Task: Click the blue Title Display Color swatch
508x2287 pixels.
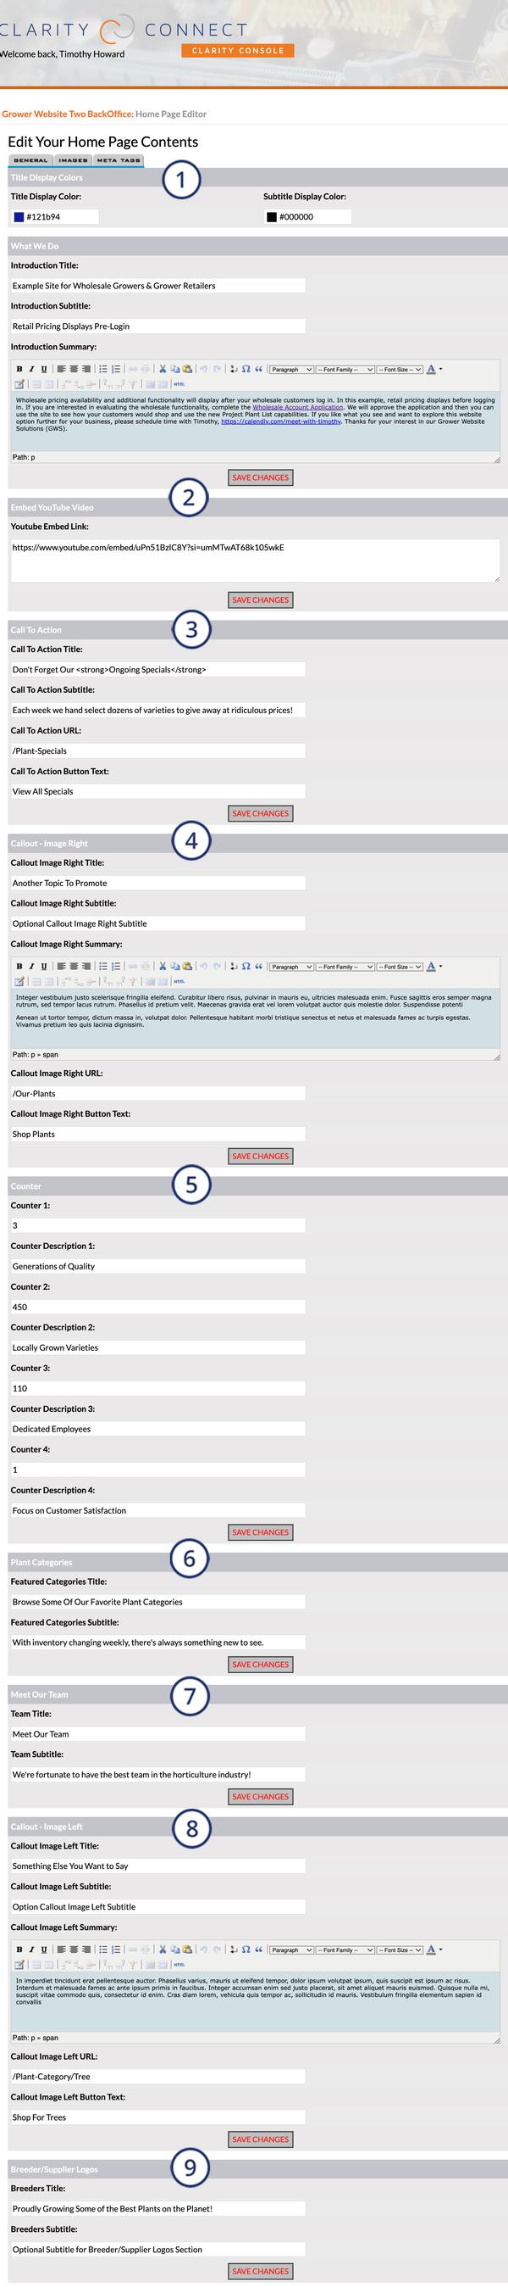Action: click(19, 216)
